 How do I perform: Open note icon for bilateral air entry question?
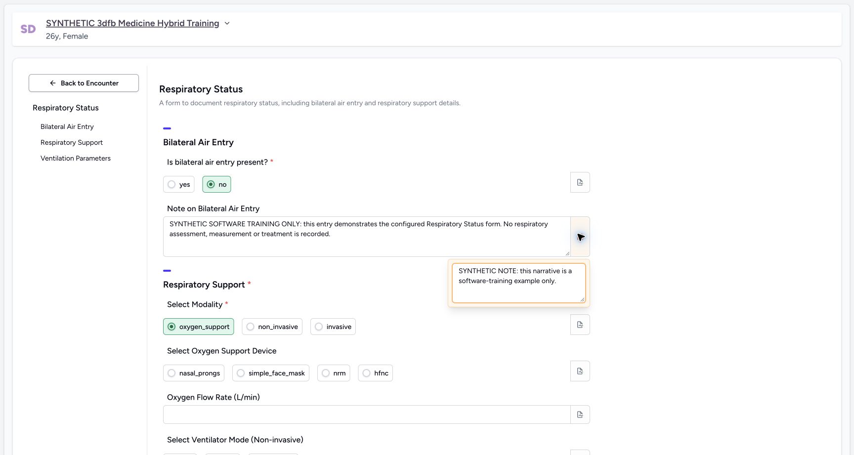580,182
